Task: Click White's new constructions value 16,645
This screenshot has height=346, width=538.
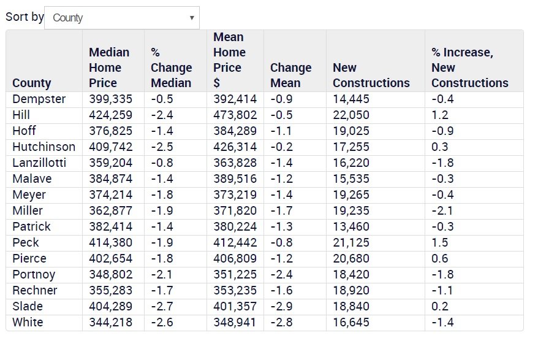Action: (352, 322)
